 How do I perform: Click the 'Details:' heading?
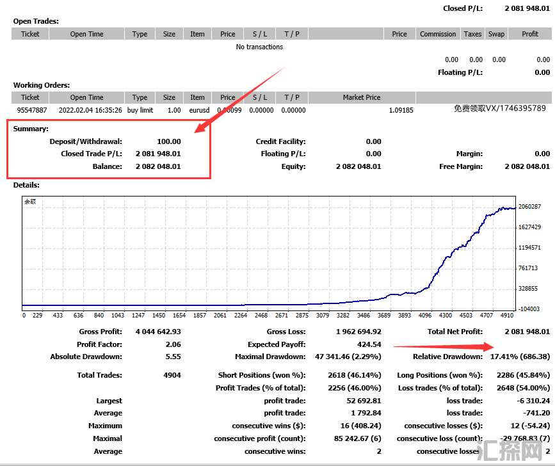(26, 185)
